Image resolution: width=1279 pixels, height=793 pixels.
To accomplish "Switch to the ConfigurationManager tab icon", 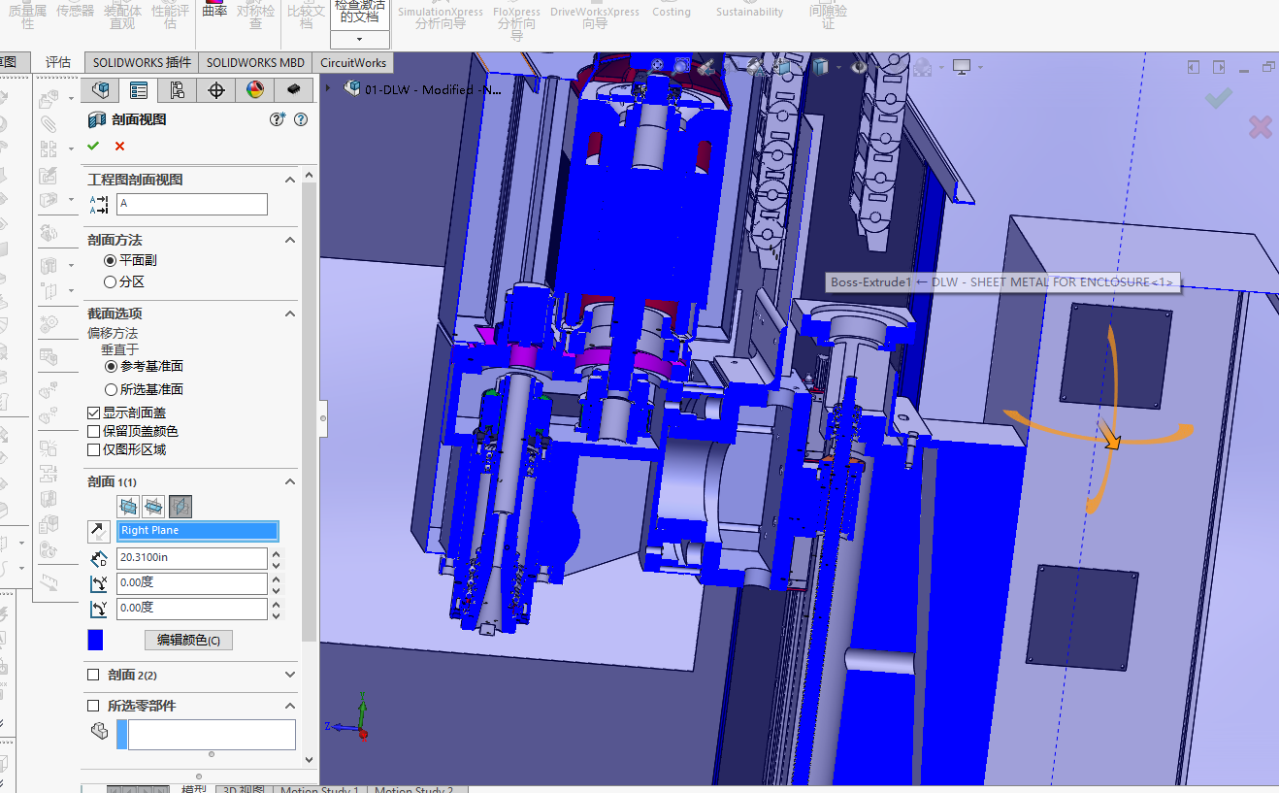I will (x=177, y=90).
